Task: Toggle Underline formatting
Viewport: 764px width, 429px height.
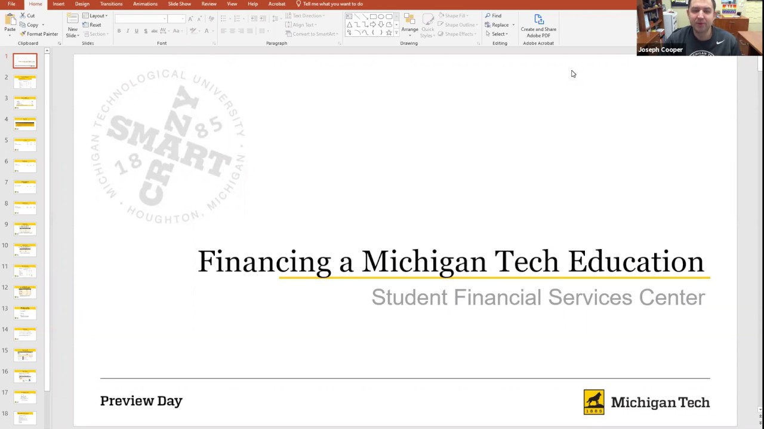Action: point(137,31)
